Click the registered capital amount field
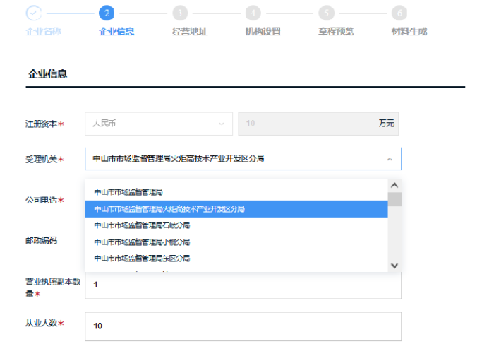Screen dimensions: 494x356 [318, 124]
